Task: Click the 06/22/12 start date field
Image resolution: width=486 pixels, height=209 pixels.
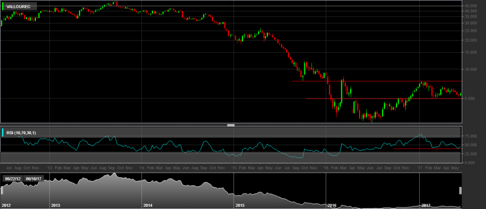Action: pyautogui.click(x=12, y=178)
